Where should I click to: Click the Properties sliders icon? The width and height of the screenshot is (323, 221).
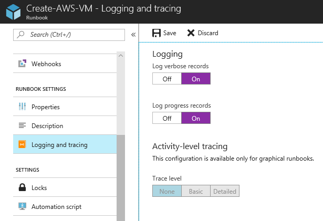pyautogui.click(x=22, y=107)
